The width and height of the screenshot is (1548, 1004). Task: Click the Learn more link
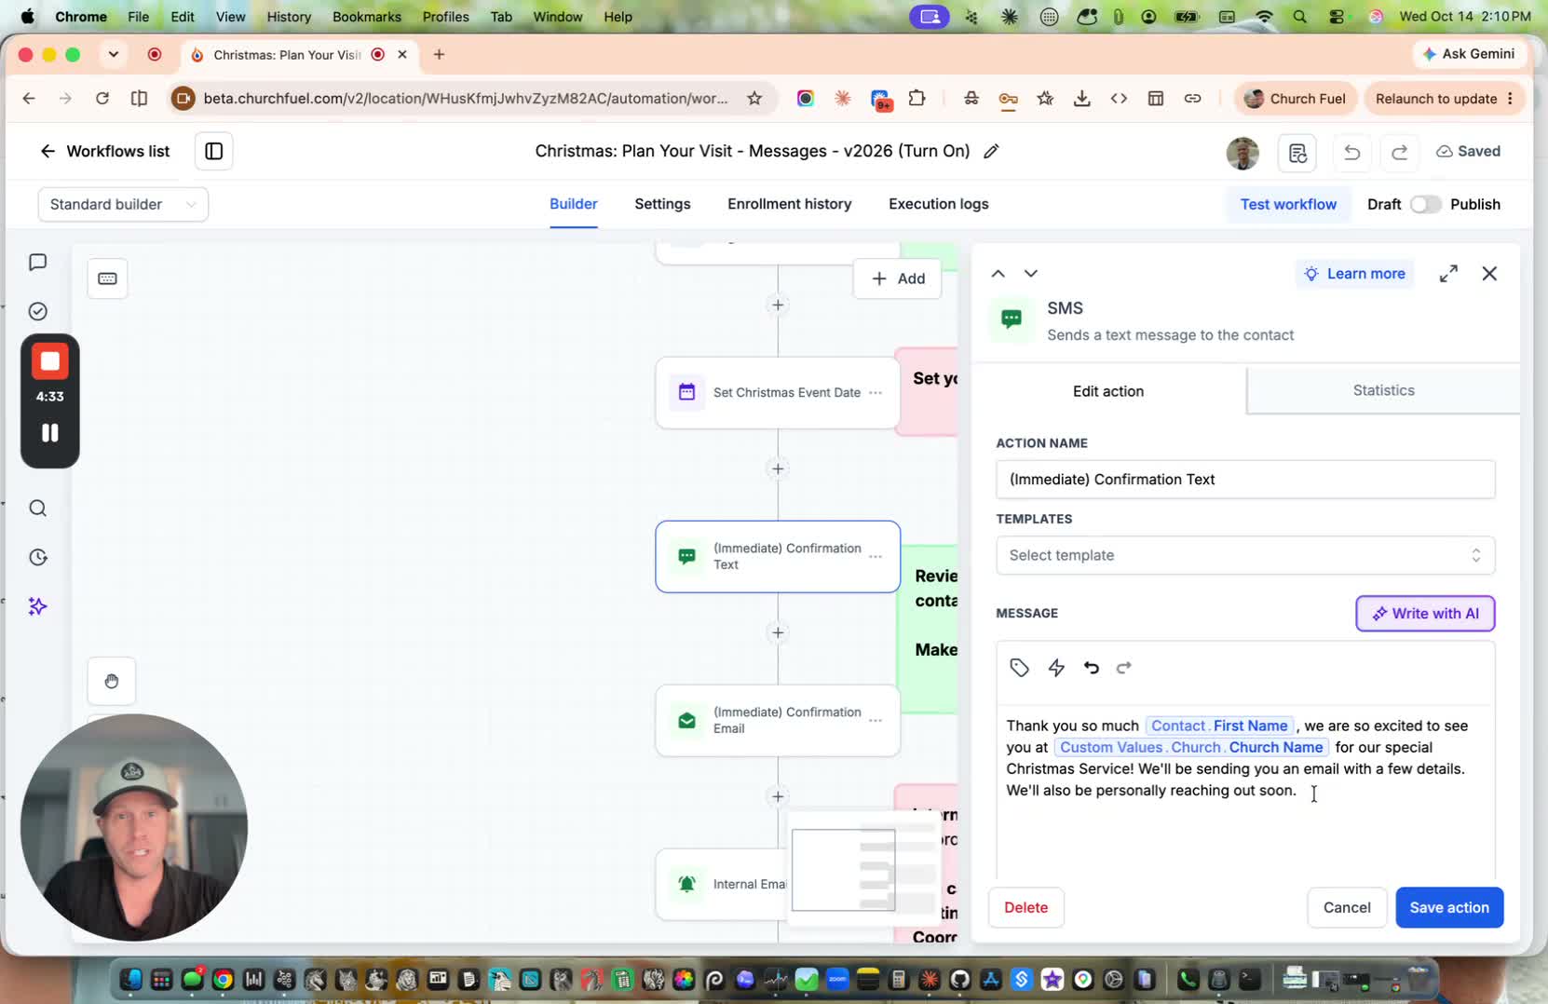pyautogui.click(x=1354, y=273)
